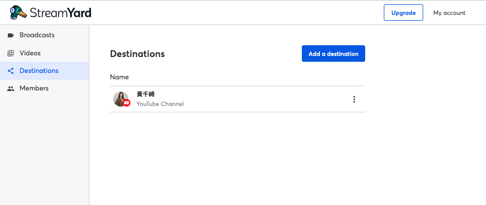Click the Members people icon

point(11,88)
